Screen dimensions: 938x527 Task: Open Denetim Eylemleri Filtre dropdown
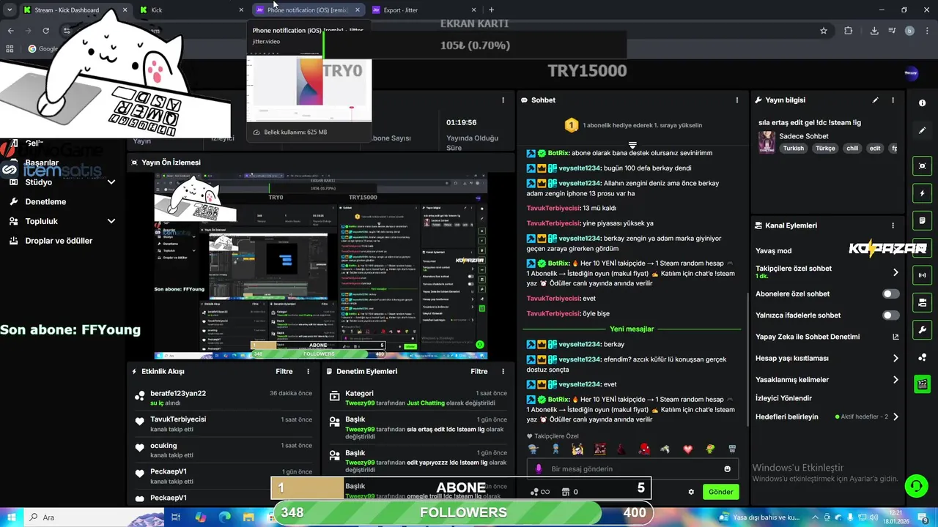point(479,372)
